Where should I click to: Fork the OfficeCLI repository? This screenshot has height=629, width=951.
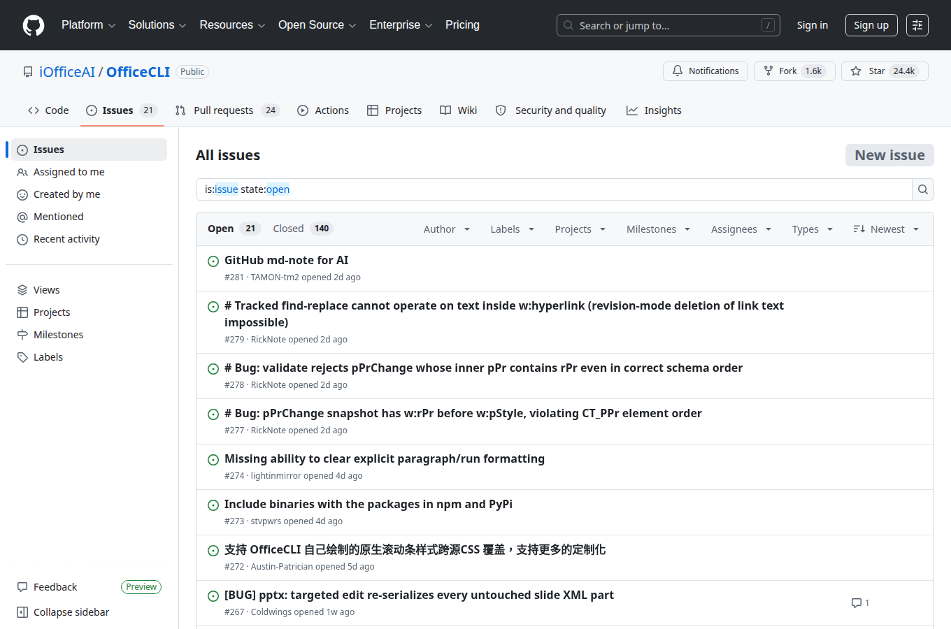pos(794,71)
